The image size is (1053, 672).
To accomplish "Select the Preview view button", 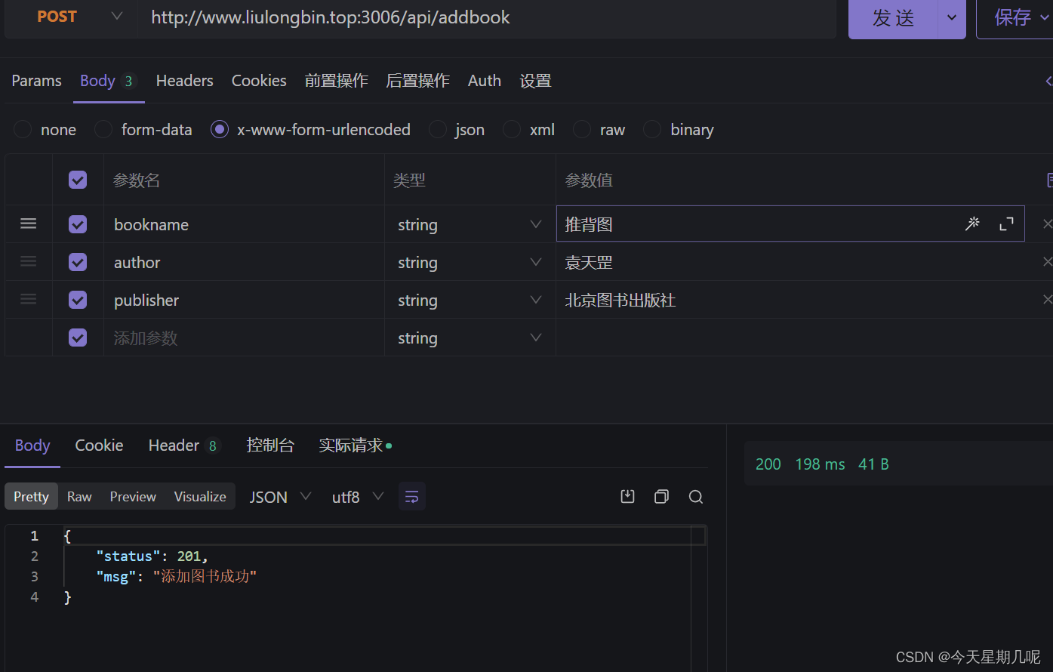I will pyautogui.click(x=133, y=497).
